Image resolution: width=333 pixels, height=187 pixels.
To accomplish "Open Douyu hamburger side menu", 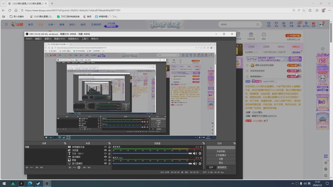I will click(6, 25).
